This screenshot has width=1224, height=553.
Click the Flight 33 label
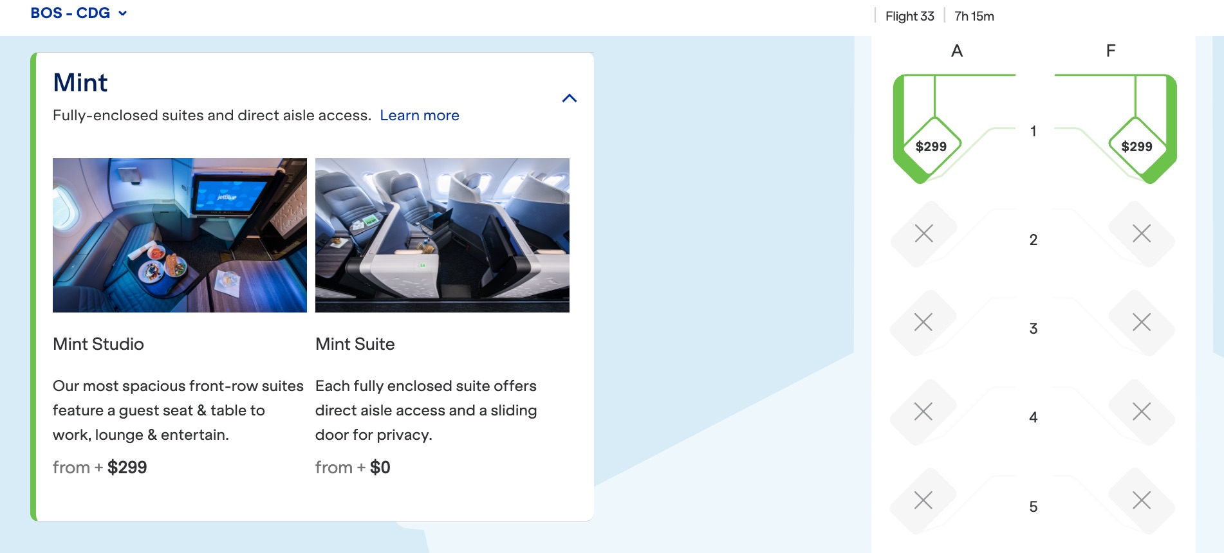pos(909,16)
